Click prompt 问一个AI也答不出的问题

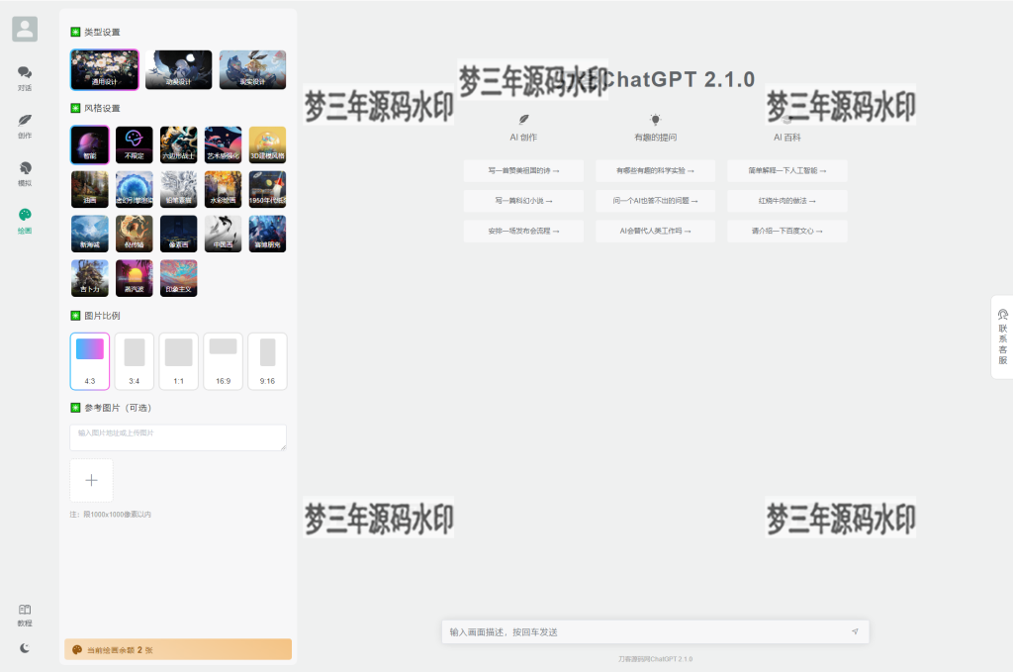pos(655,201)
